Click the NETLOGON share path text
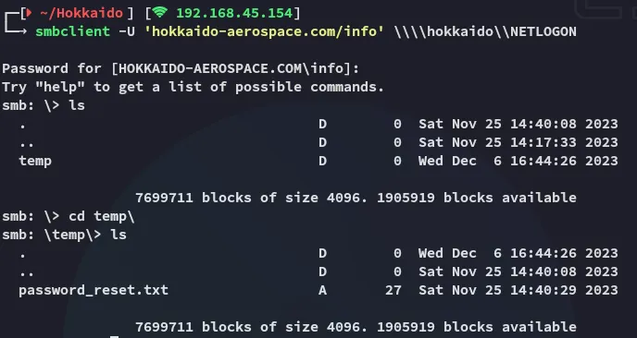This screenshot has height=338, width=637. click(485, 31)
